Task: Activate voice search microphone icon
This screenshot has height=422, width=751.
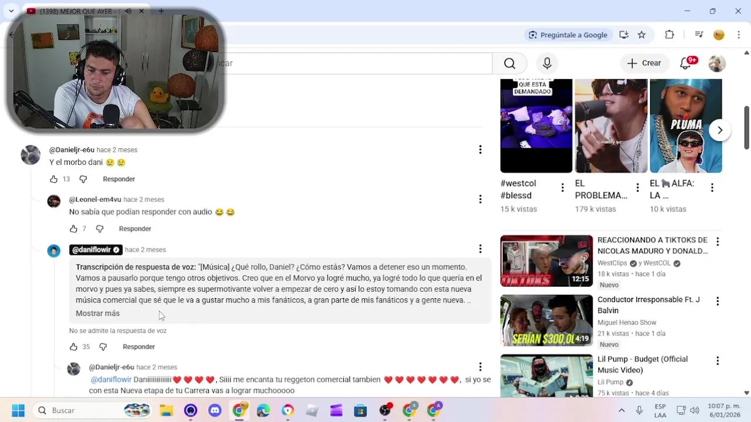Action: (547, 63)
